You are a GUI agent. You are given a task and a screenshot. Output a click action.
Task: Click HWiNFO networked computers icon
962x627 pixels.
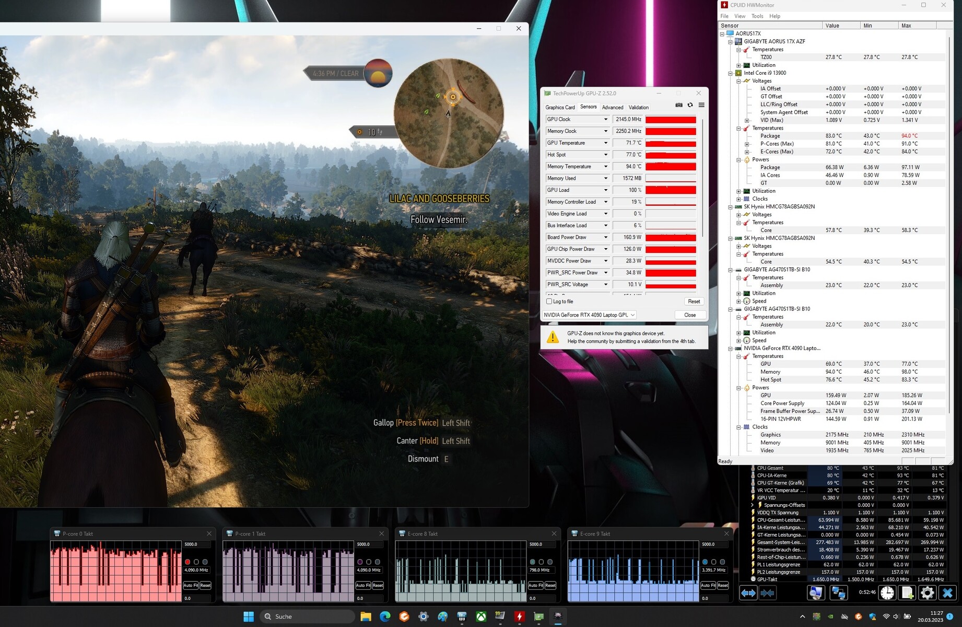[839, 593]
